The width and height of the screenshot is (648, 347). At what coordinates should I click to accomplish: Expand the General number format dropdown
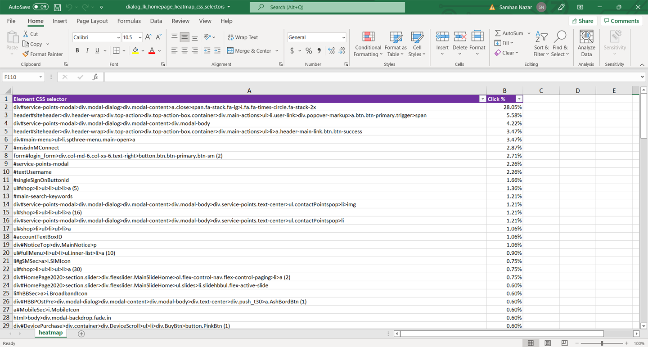point(343,37)
